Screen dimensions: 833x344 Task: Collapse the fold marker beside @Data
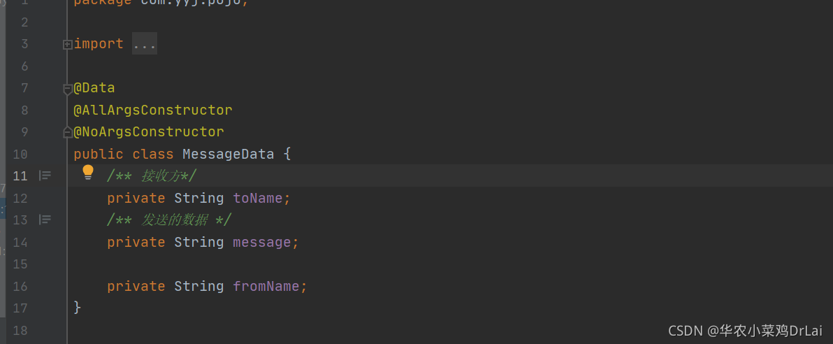(x=68, y=89)
